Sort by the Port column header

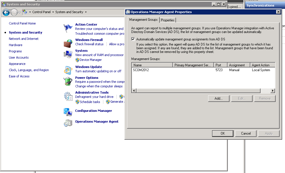point(220,65)
